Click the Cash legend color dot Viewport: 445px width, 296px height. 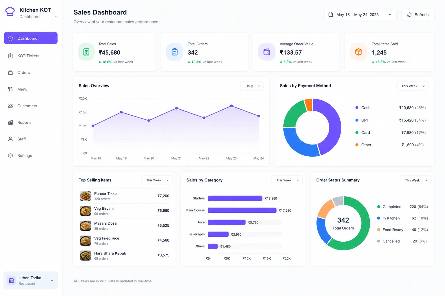coord(357,108)
